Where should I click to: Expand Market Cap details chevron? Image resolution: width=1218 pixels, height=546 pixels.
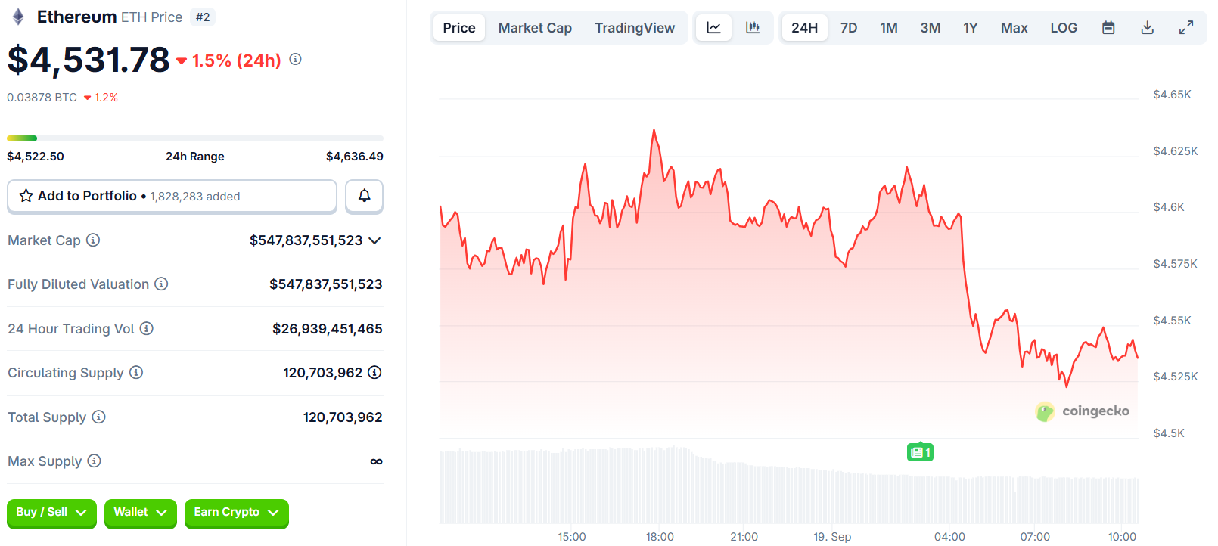(374, 240)
